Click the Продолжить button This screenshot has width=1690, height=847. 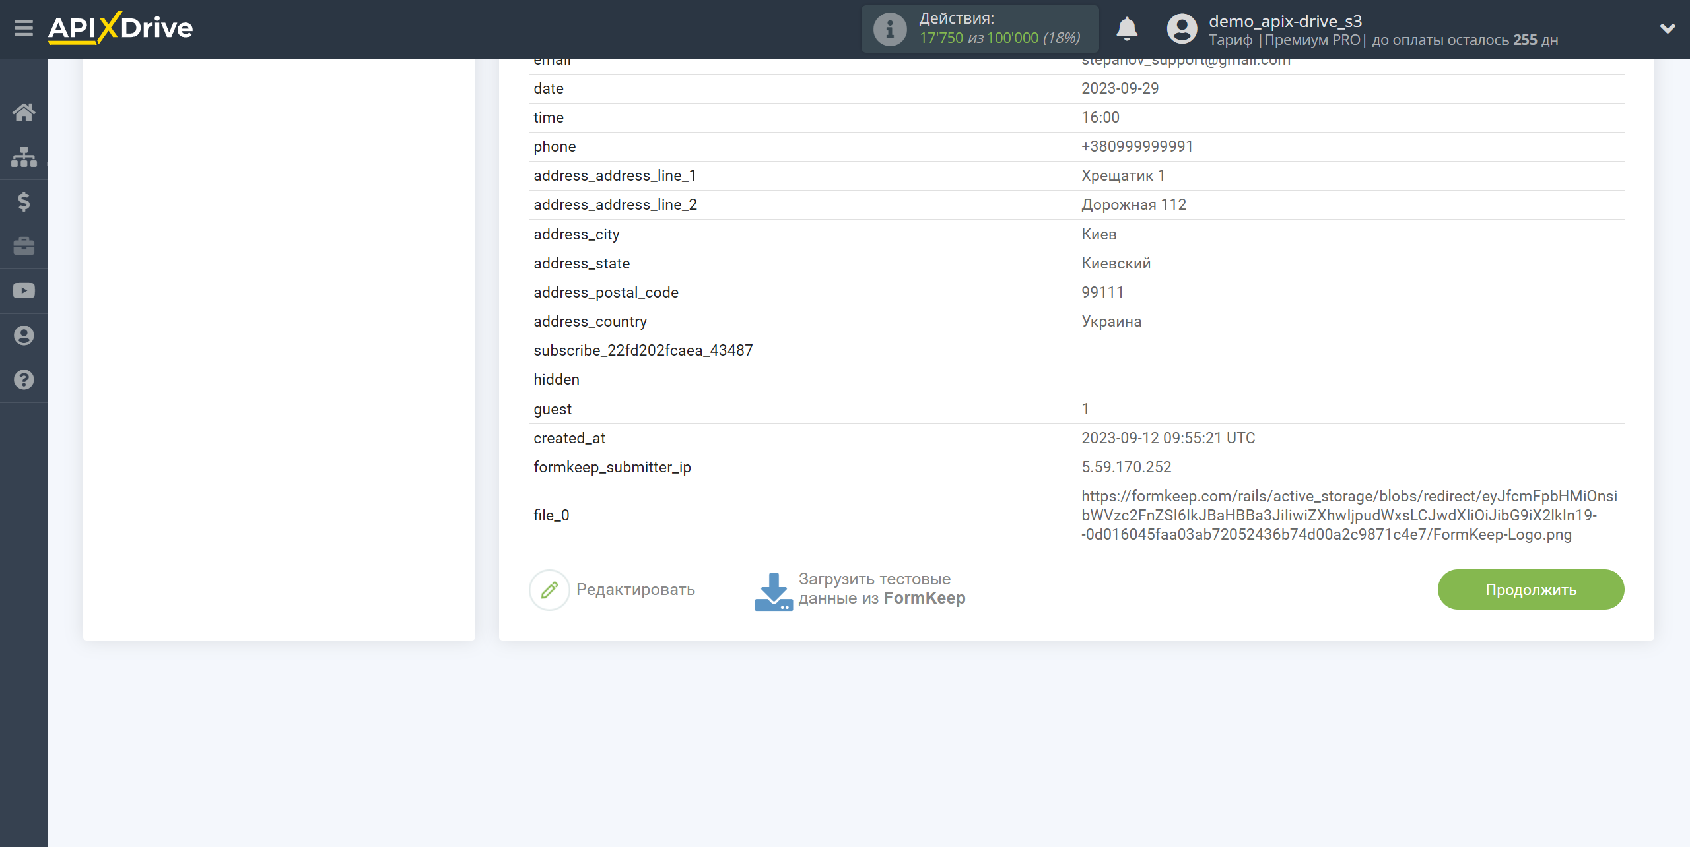tap(1531, 590)
